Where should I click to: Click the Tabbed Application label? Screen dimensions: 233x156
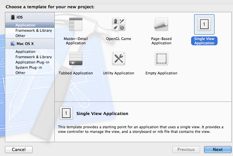pos(76,73)
